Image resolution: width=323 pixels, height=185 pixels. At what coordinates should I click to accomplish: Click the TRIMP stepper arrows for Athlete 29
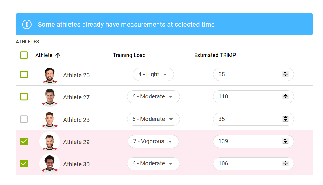(285, 141)
